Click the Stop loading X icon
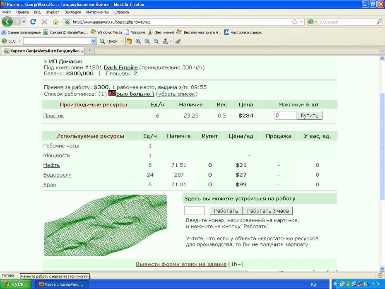Viewport: 385px width, 289px height. coord(44,22)
